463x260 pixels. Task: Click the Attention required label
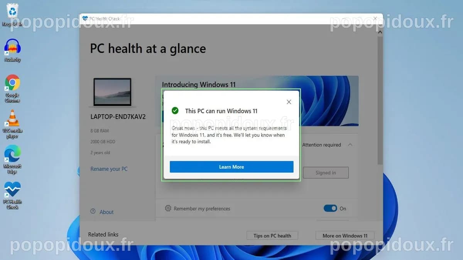coord(321,145)
